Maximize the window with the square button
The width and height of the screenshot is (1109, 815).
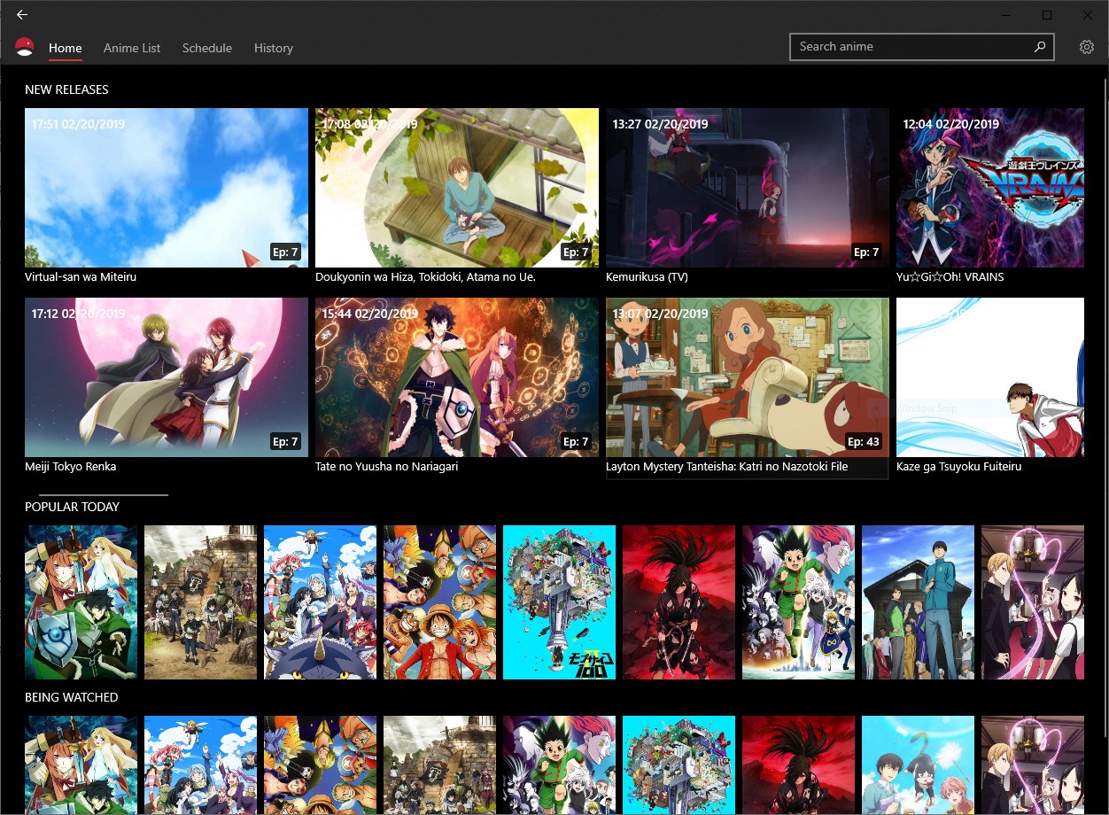(1047, 15)
